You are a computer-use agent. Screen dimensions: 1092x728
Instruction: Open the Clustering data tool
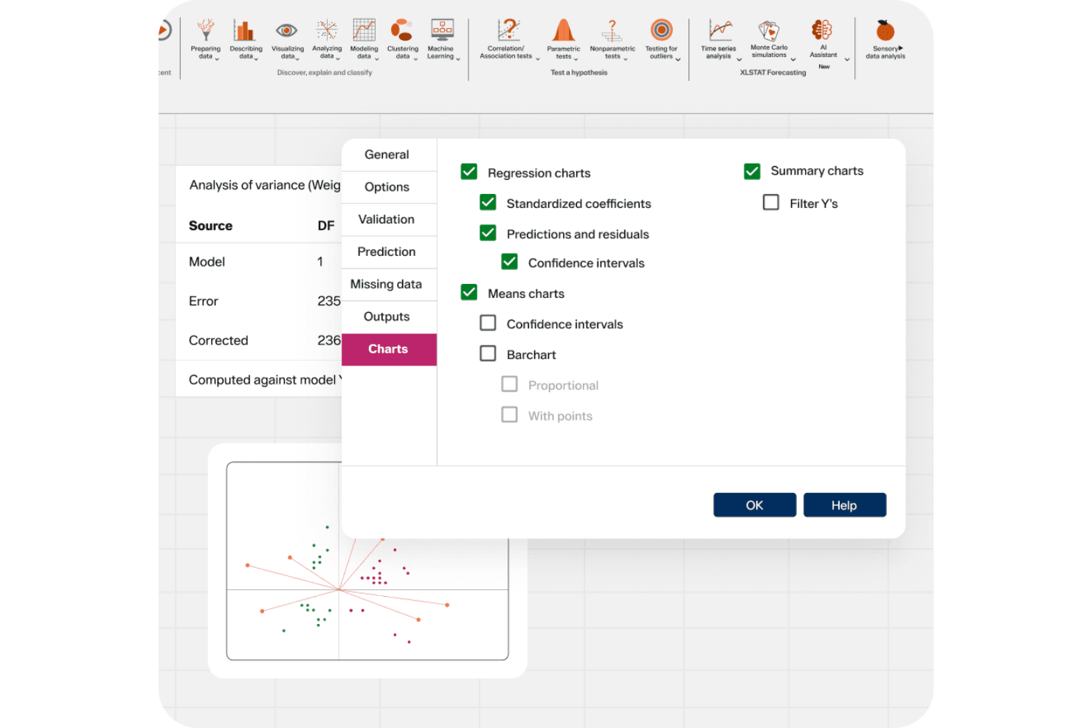[402, 39]
